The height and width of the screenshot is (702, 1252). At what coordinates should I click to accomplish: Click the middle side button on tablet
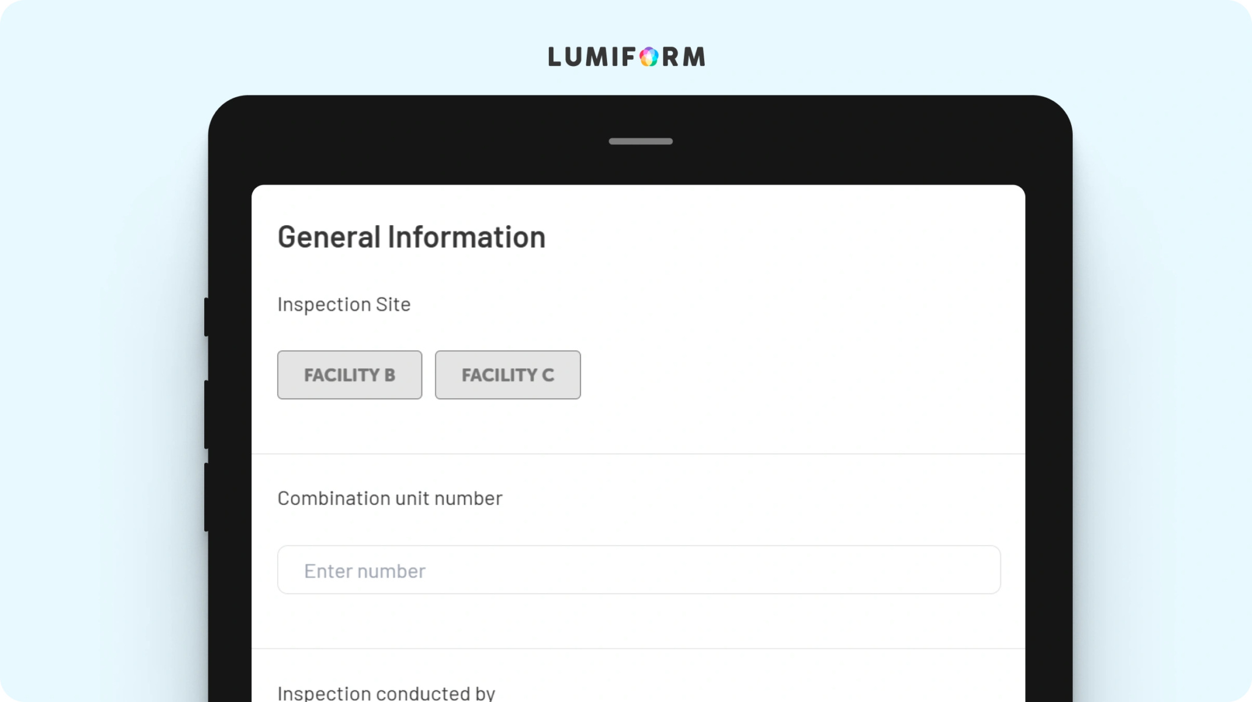(207, 415)
